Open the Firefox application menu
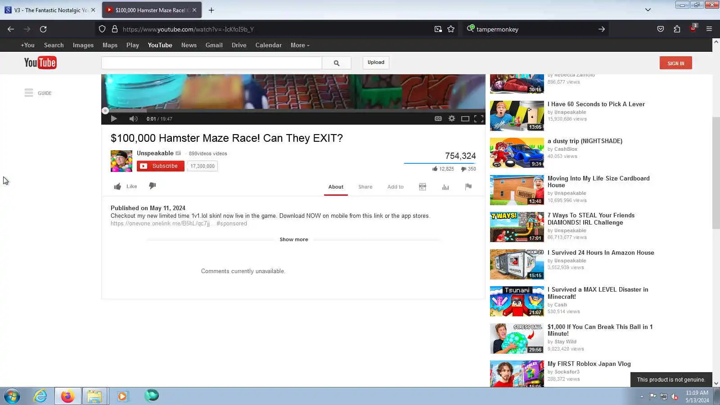Viewport: 720px width, 405px height. (x=709, y=29)
